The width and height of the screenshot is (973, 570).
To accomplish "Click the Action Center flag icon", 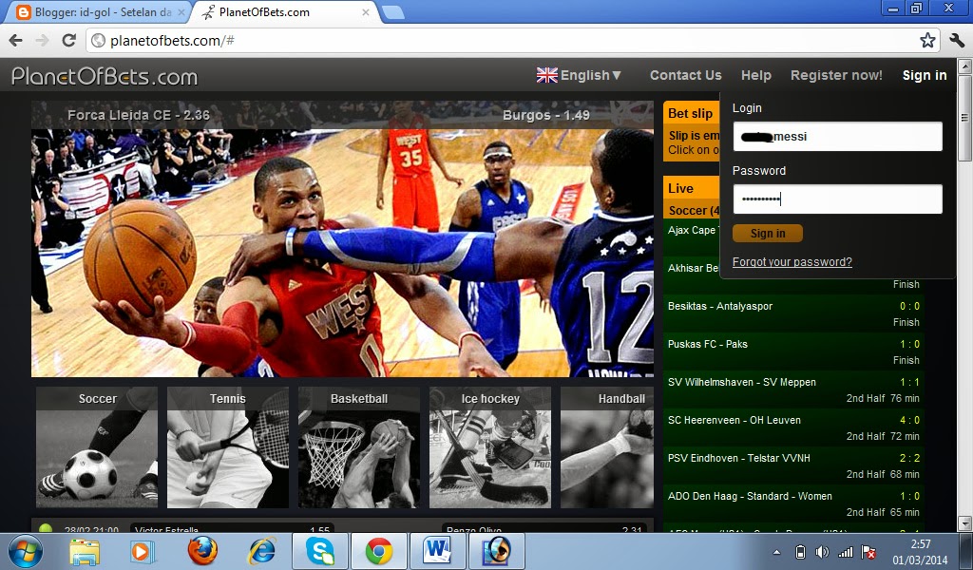I will (x=869, y=551).
